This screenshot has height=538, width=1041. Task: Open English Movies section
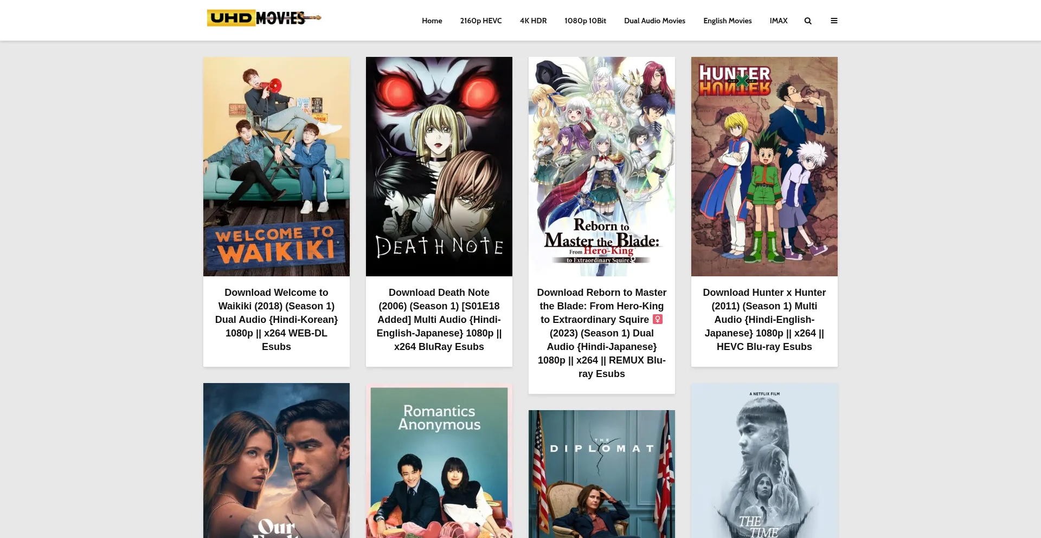(x=727, y=21)
